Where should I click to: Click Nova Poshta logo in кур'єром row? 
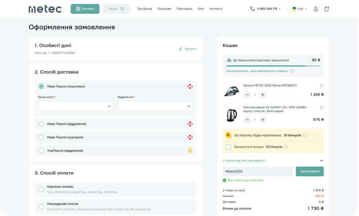tap(190, 137)
